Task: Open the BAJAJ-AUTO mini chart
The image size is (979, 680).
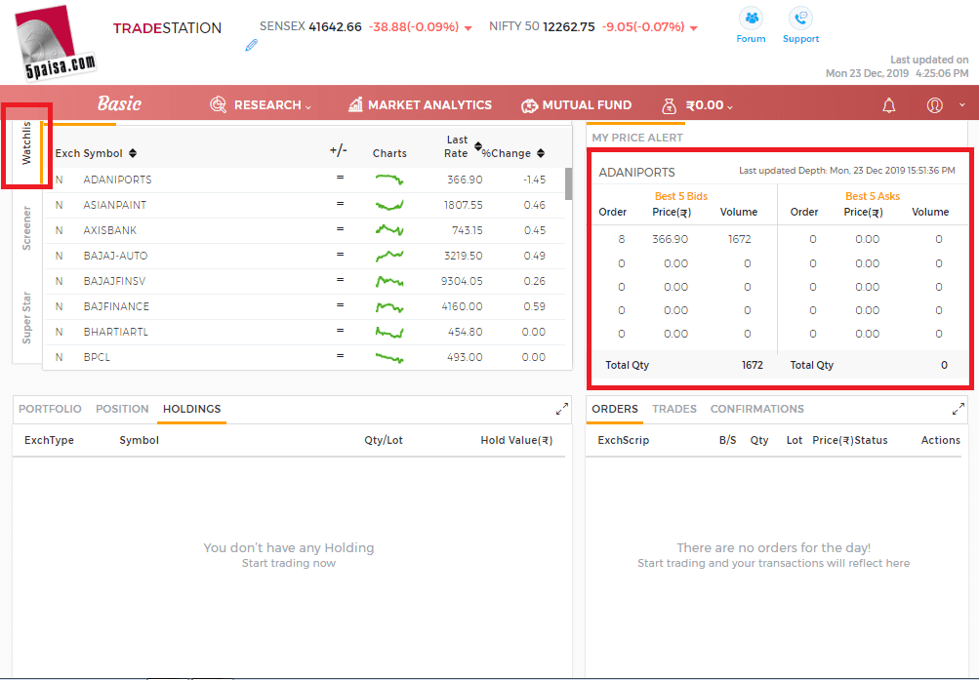Action: [389, 256]
